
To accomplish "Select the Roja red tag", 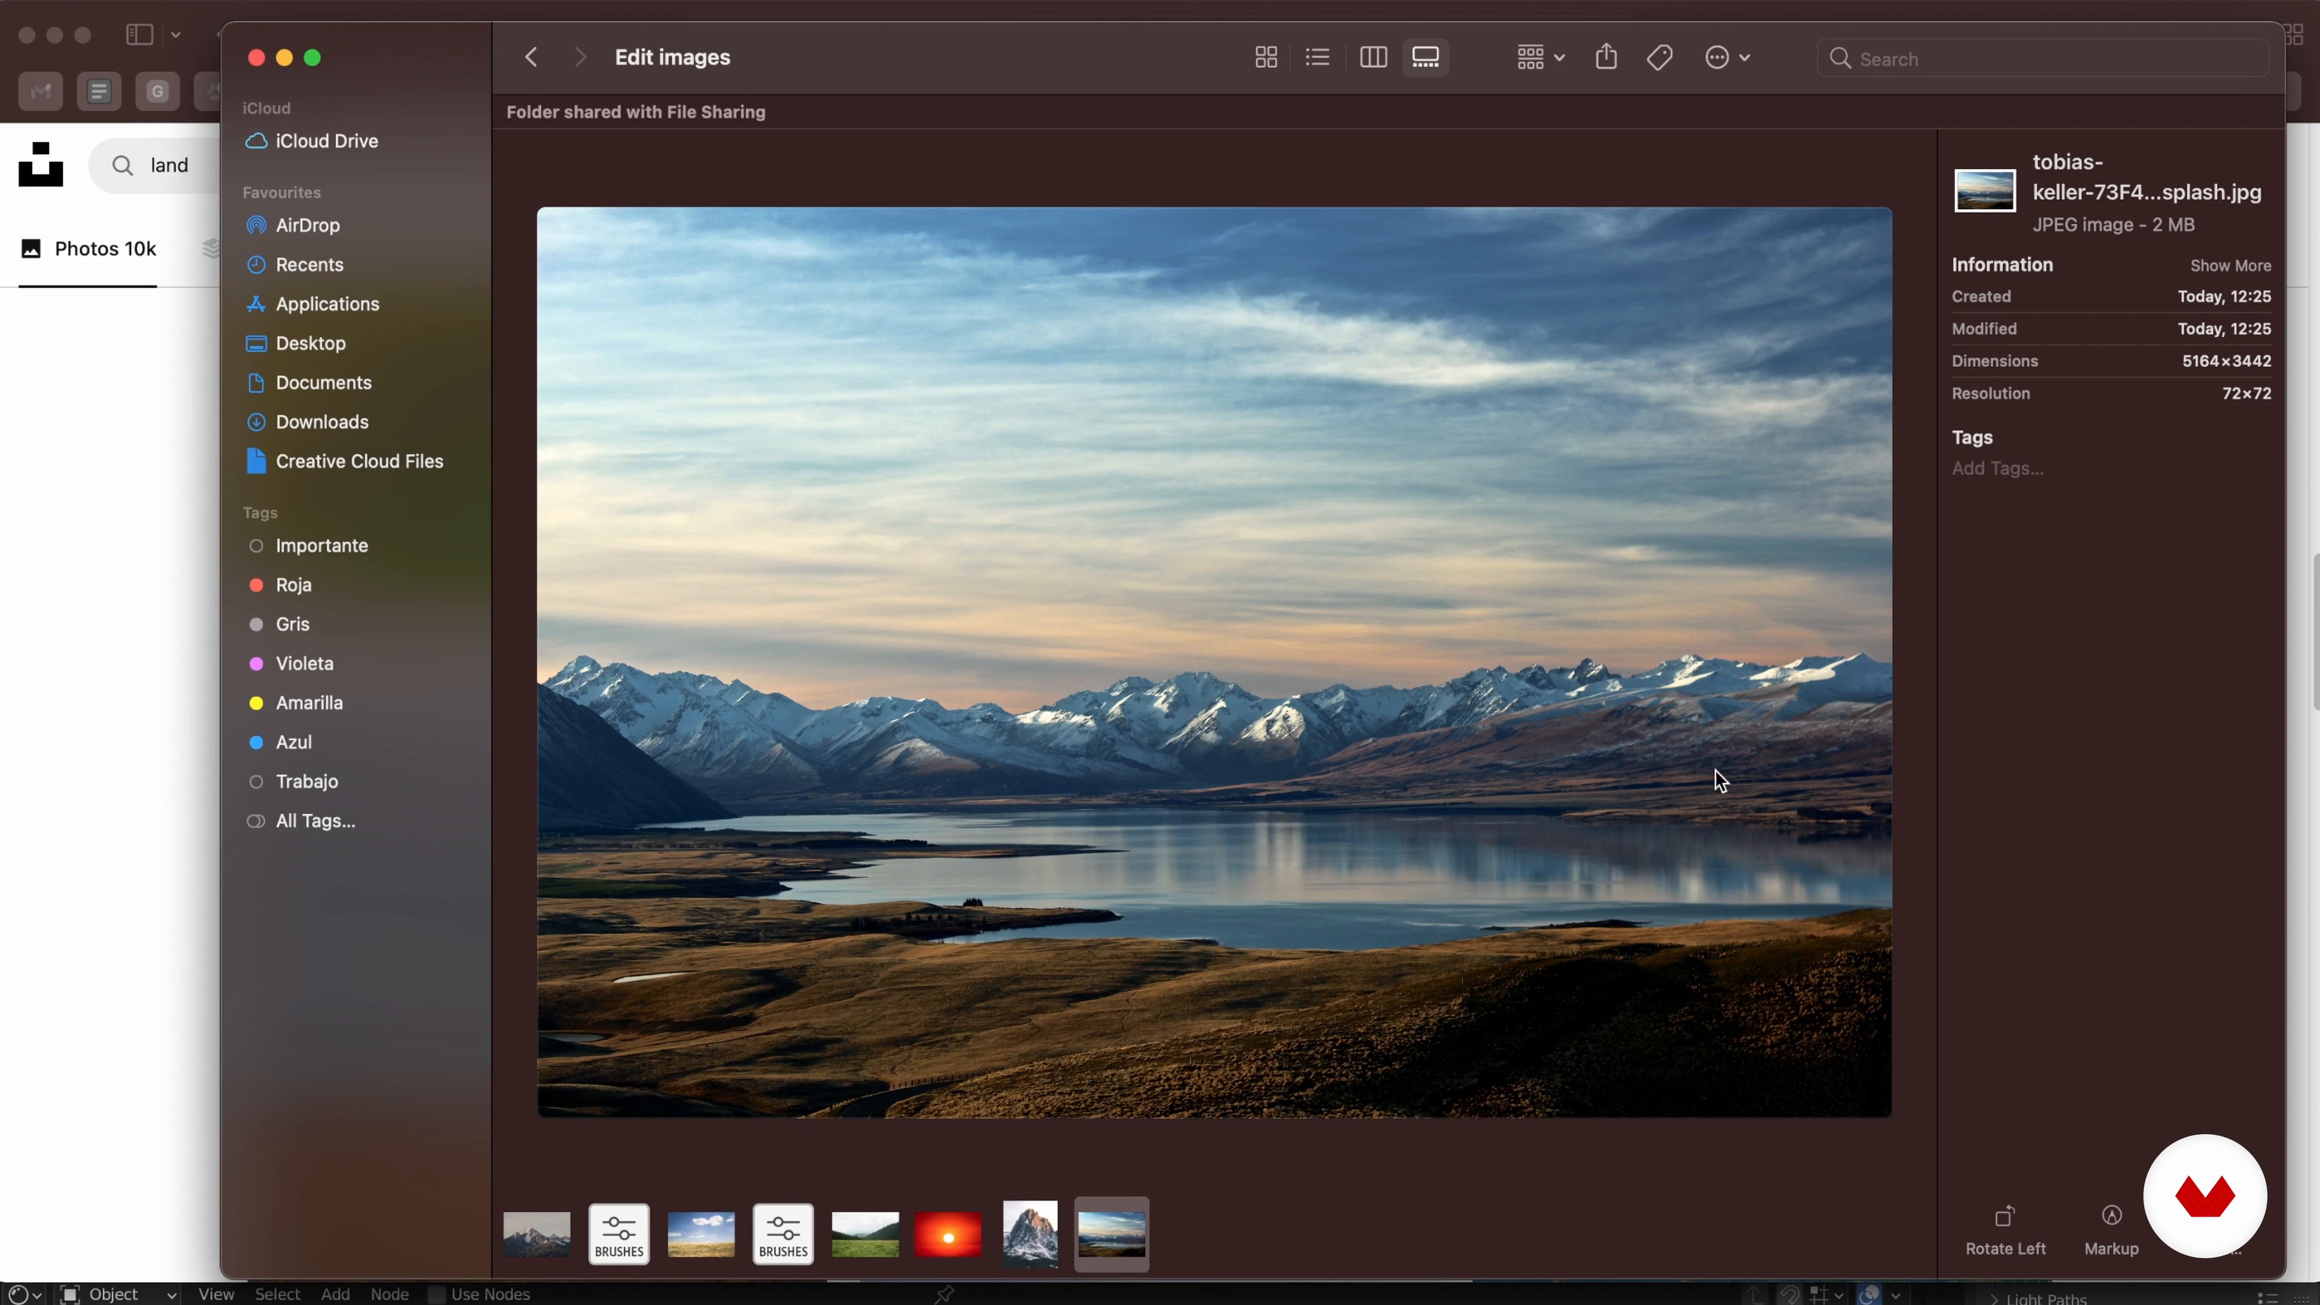I will coord(280,585).
